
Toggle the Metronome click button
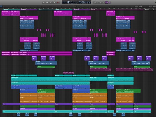(109, 2)
